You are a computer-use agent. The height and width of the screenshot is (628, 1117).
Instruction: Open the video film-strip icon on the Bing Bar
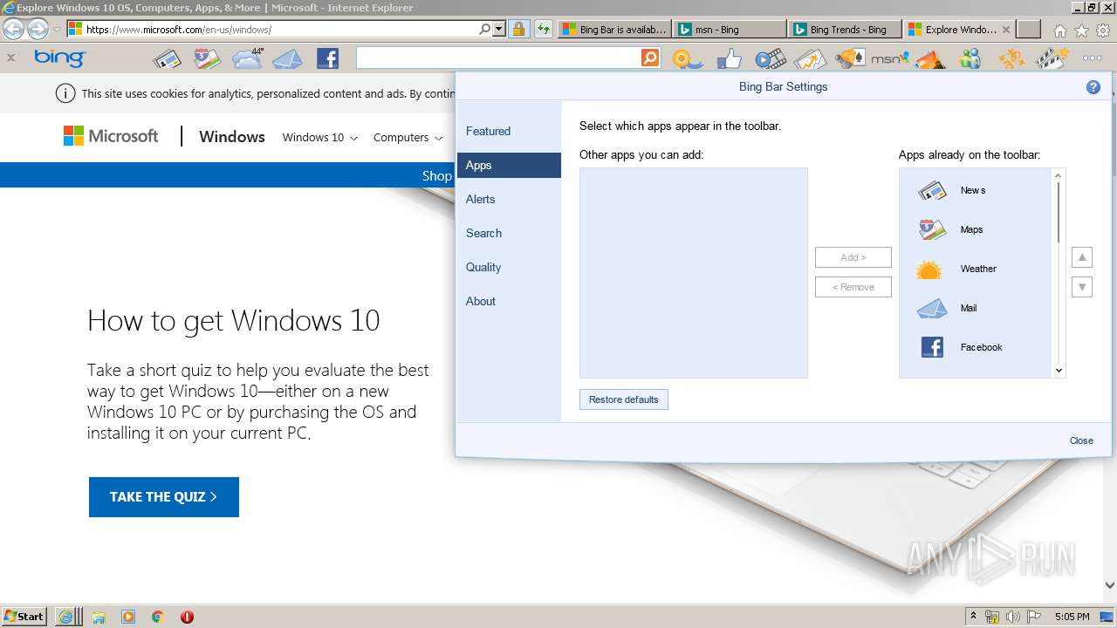[771, 59]
